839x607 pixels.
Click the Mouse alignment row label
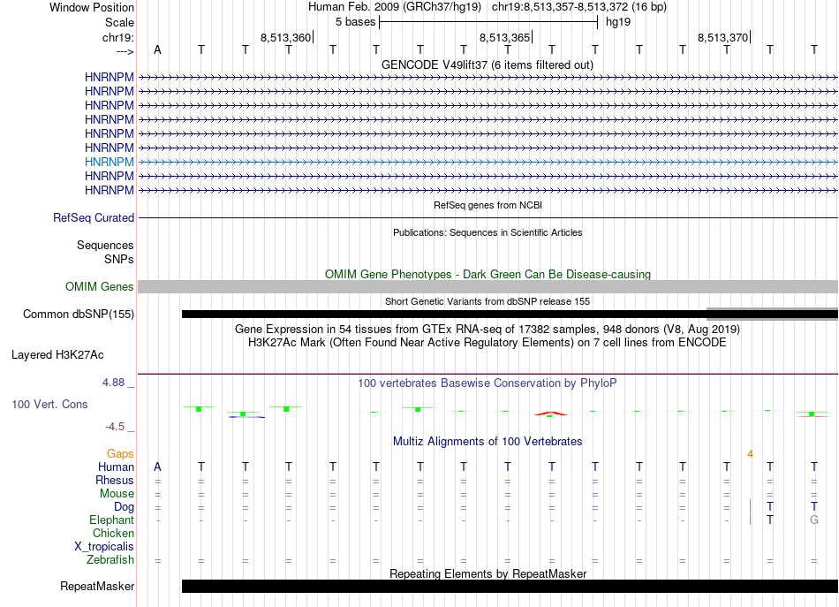coord(117,494)
